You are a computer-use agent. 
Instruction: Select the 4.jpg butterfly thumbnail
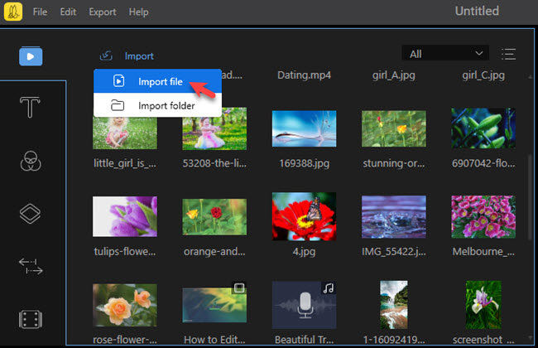(304, 216)
